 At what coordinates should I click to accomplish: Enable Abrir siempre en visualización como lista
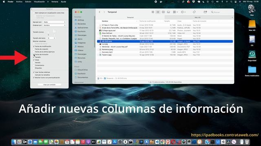pyautogui.click(x=33, y=13)
